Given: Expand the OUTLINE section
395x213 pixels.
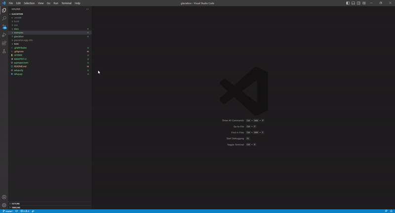Looking at the screenshot, I should tap(16, 204).
